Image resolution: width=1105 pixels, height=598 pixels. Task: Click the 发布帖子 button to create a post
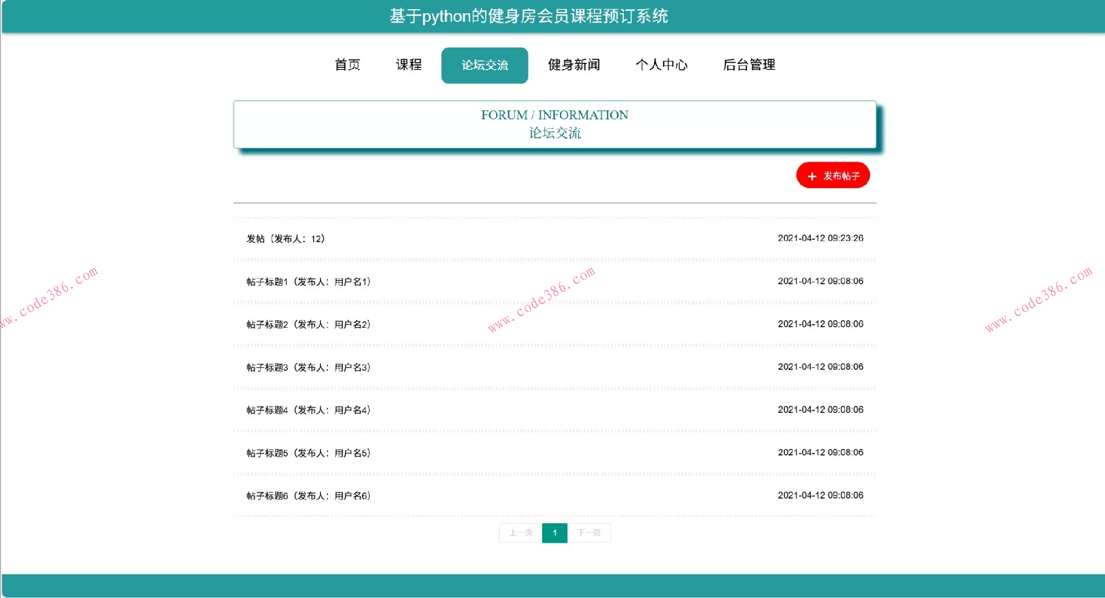pos(833,175)
